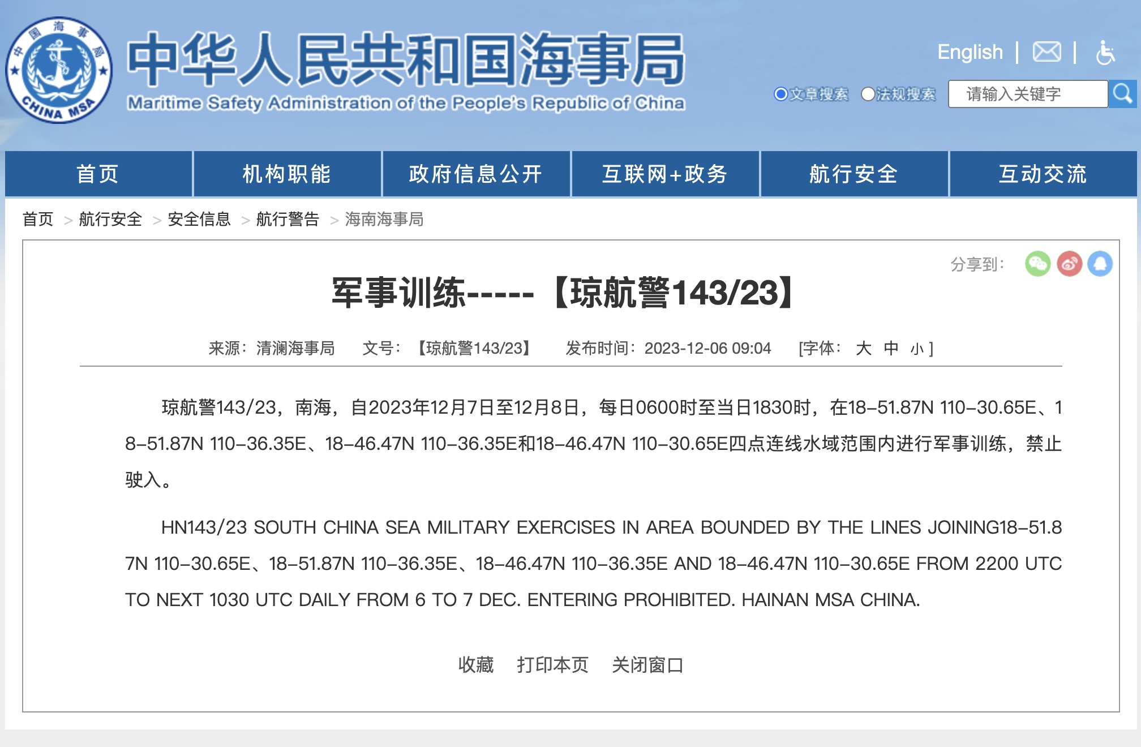The width and height of the screenshot is (1141, 747).
Task: Share to Weibo red icon
Action: pos(1069,264)
